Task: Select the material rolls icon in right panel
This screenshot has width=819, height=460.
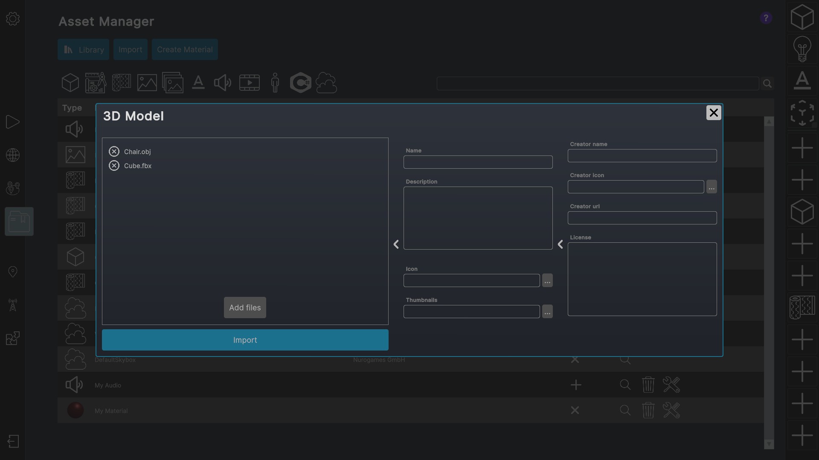Action: pos(802,308)
